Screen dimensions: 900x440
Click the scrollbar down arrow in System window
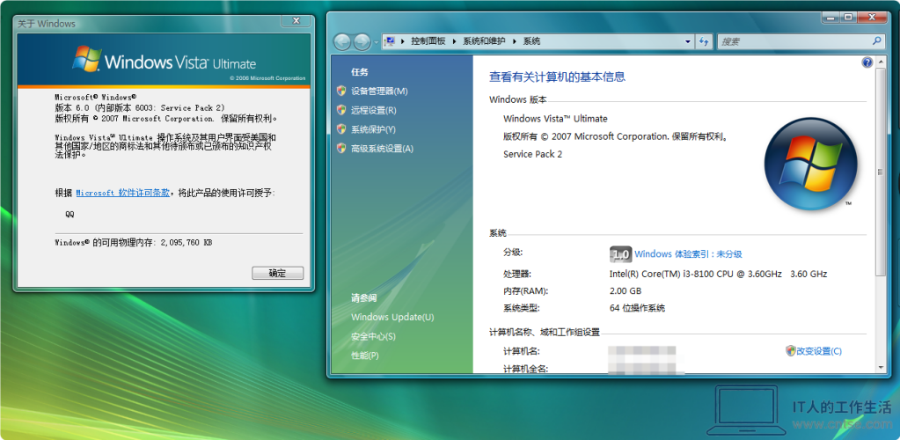click(x=881, y=366)
